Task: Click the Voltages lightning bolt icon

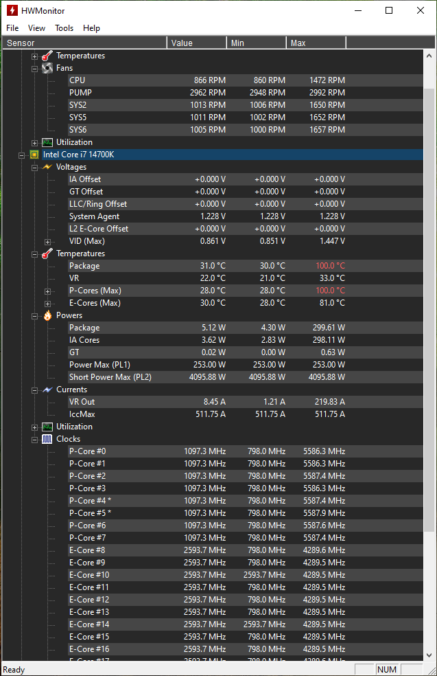Action: (x=47, y=167)
